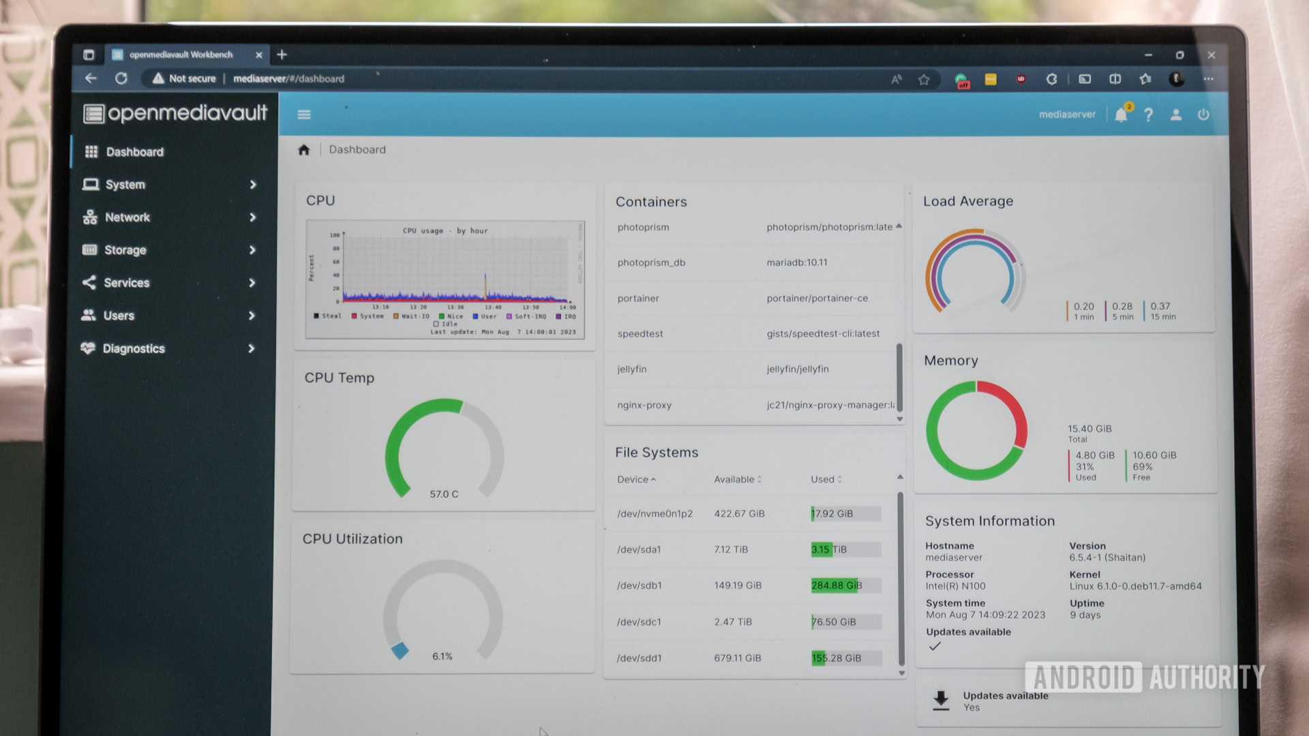Expand the Storage sidebar section
The width and height of the screenshot is (1309, 736).
(125, 250)
